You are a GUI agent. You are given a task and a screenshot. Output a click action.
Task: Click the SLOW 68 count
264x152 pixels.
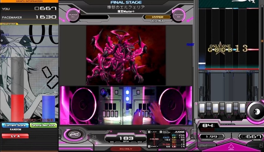(166, 146)
